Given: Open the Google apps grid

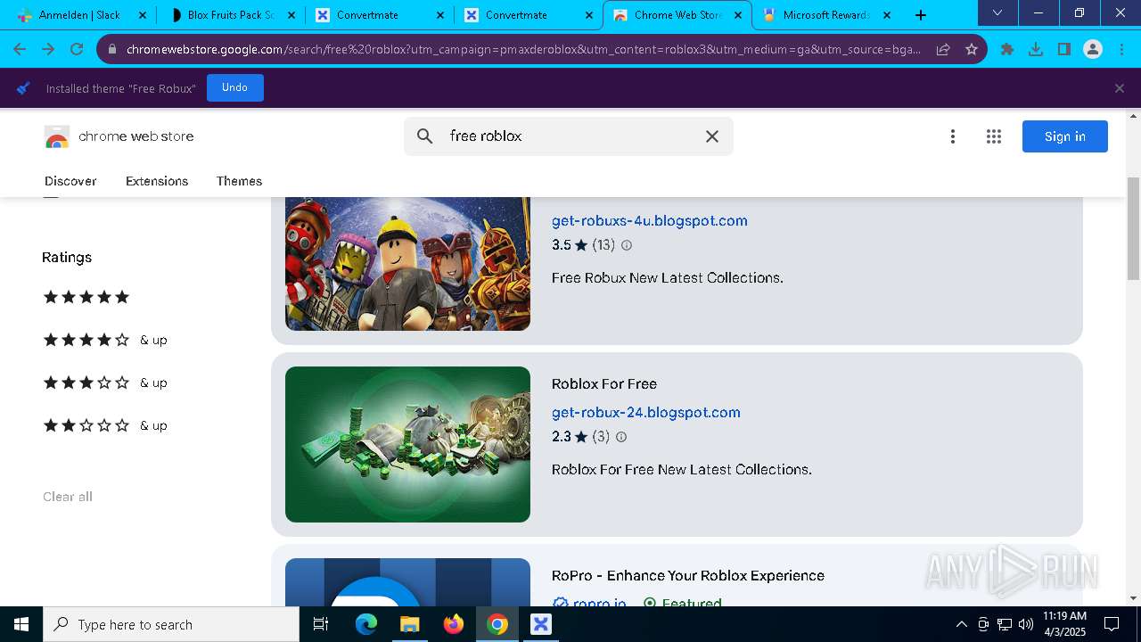Looking at the screenshot, I should point(994,136).
